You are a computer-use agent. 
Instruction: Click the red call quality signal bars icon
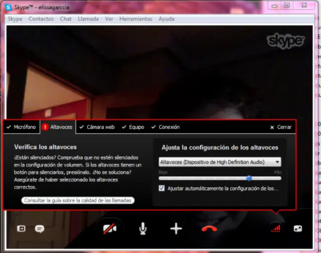click(x=275, y=228)
